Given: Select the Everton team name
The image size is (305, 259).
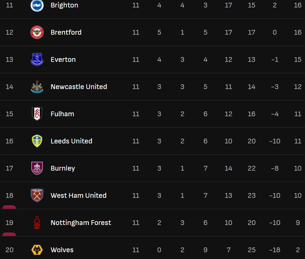Looking at the screenshot, I should click(x=63, y=59).
